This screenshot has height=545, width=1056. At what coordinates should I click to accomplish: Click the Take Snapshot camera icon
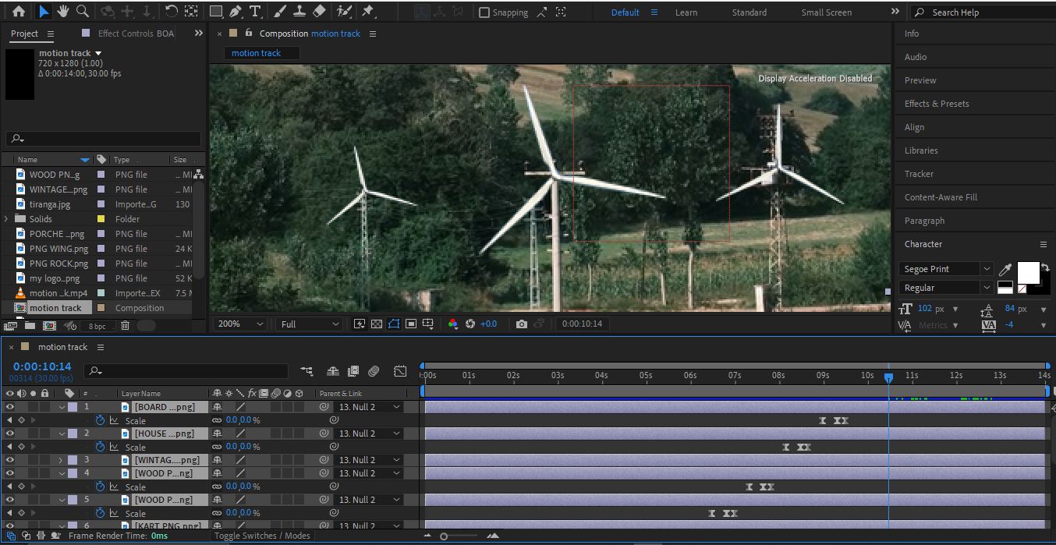(521, 324)
